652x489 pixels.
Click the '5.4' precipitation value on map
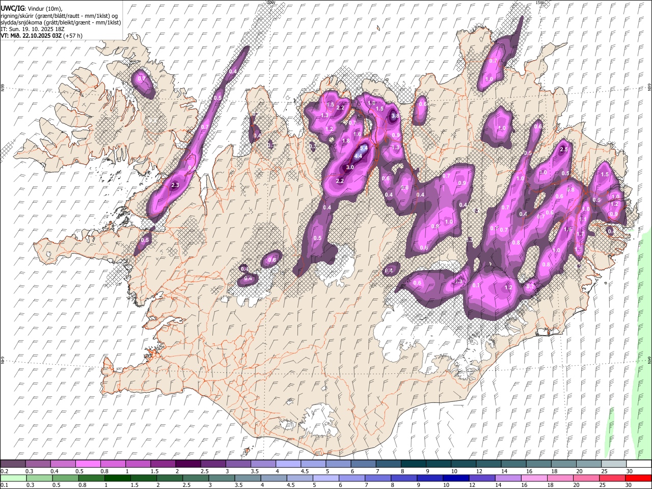pos(364,147)
